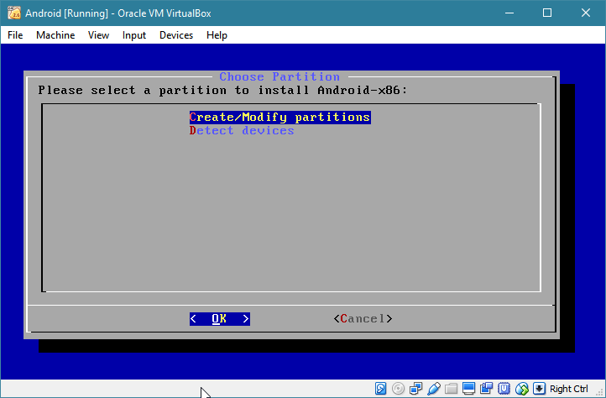The width and height of the screenshot is (606, 398).
Task: Click the display monitor status icon
Action: 468,388
